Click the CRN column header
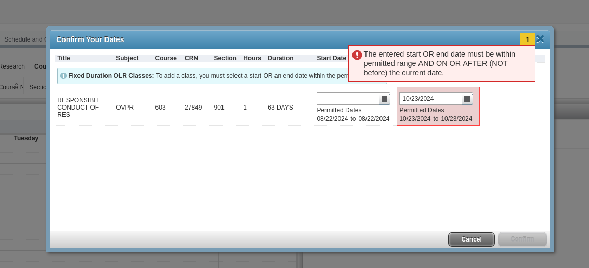The image size is (589, 268). 191,58
